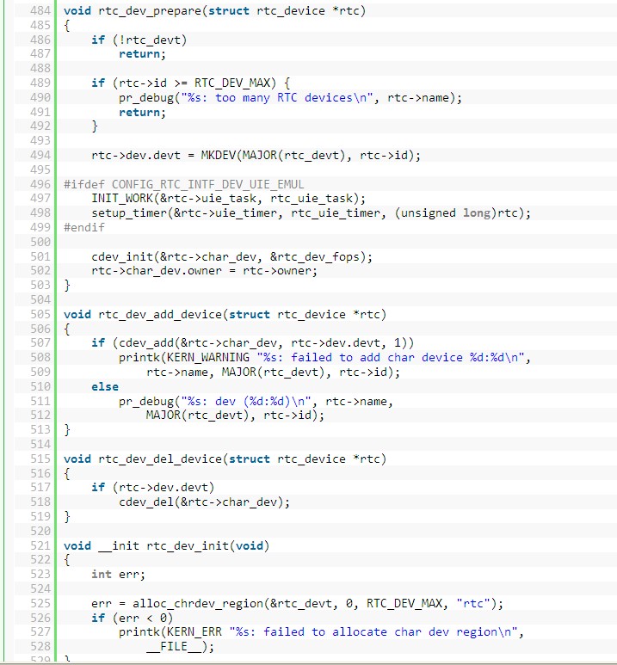This screenshot has width=617, height=665.
Task: Click line number 484 in gutter
Action: [x=40, y=10]
